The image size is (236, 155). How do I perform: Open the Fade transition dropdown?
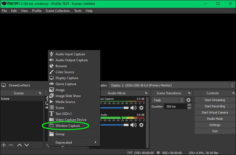pyautogui.click(x=168, y=100)
